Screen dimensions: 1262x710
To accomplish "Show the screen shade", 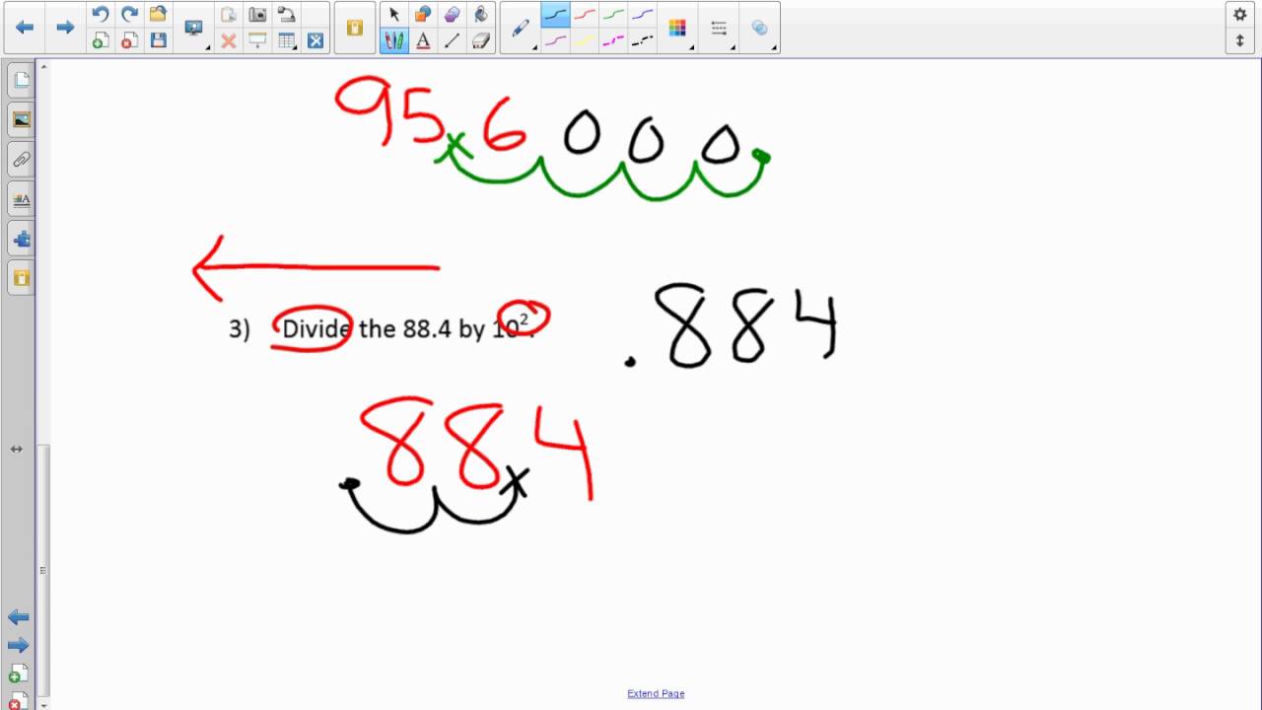I will point(257,40).
